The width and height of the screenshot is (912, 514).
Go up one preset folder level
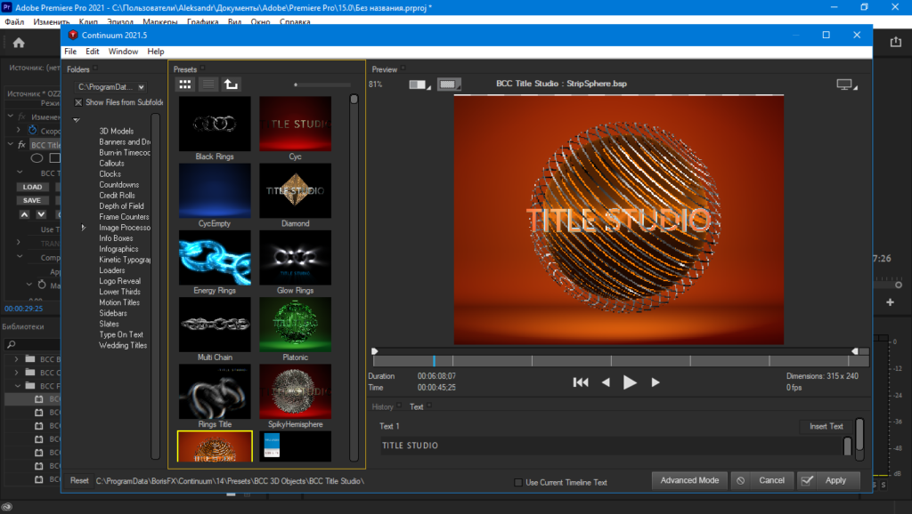231,84
